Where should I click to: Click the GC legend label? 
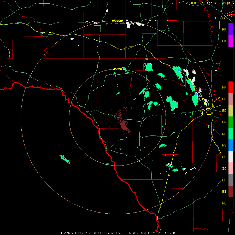[x=224, y=180]
